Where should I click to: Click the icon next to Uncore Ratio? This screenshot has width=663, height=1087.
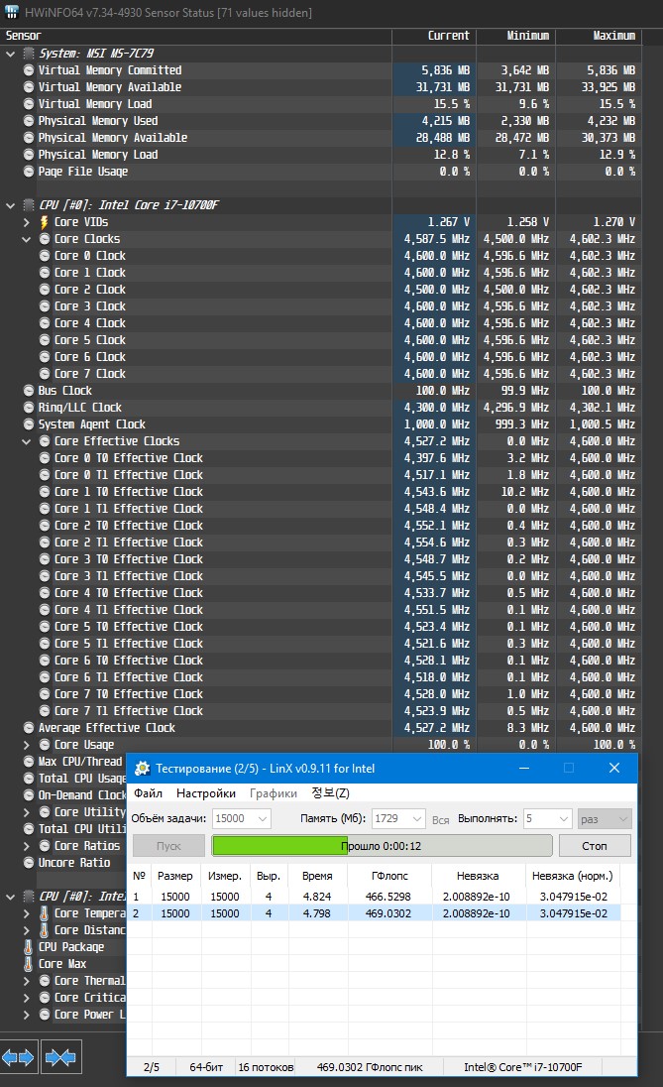pos(29,863)
